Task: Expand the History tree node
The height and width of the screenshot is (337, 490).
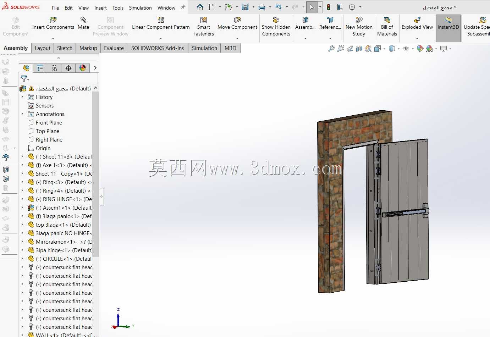Action: click(x=22, y=97)
